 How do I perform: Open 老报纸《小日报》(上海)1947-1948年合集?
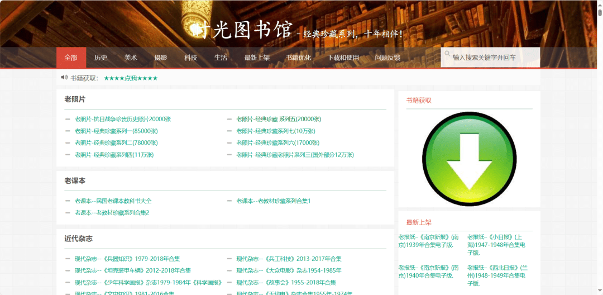[x=496, y=245]
